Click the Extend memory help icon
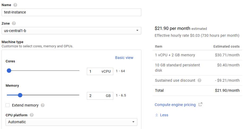The image size is (244, 129). click(x=43, y=105)
